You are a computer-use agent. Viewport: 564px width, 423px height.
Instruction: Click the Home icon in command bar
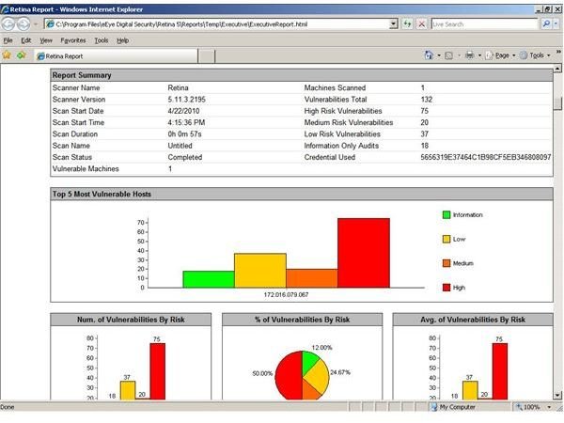[x=429, y=55]
